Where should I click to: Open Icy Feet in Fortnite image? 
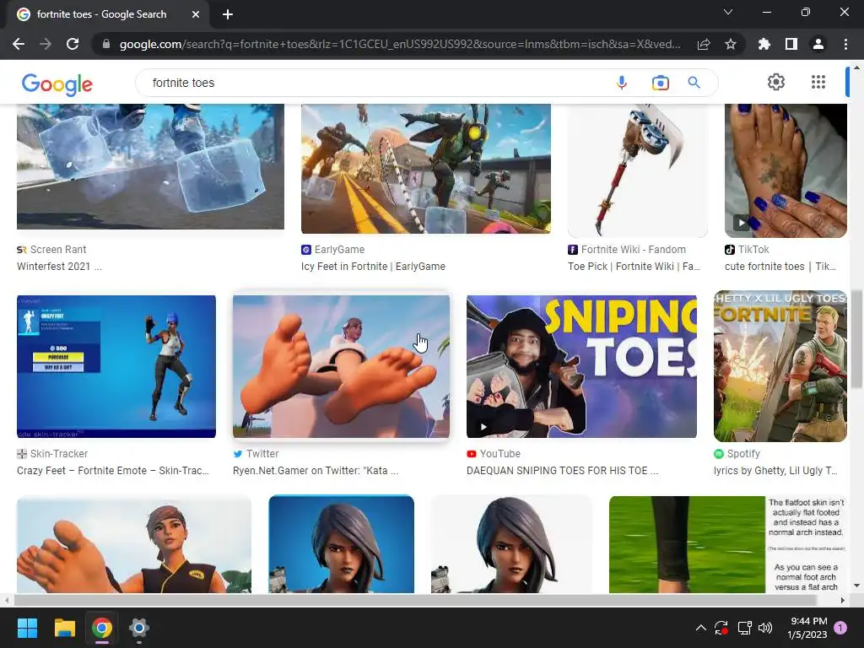tap(426, 169)
